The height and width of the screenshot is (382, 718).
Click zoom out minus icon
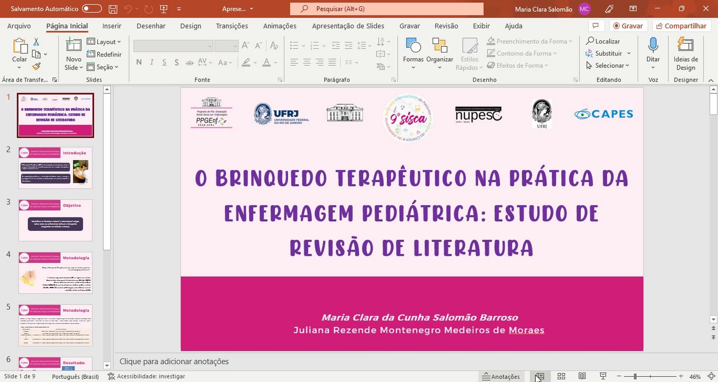[619, 376]
